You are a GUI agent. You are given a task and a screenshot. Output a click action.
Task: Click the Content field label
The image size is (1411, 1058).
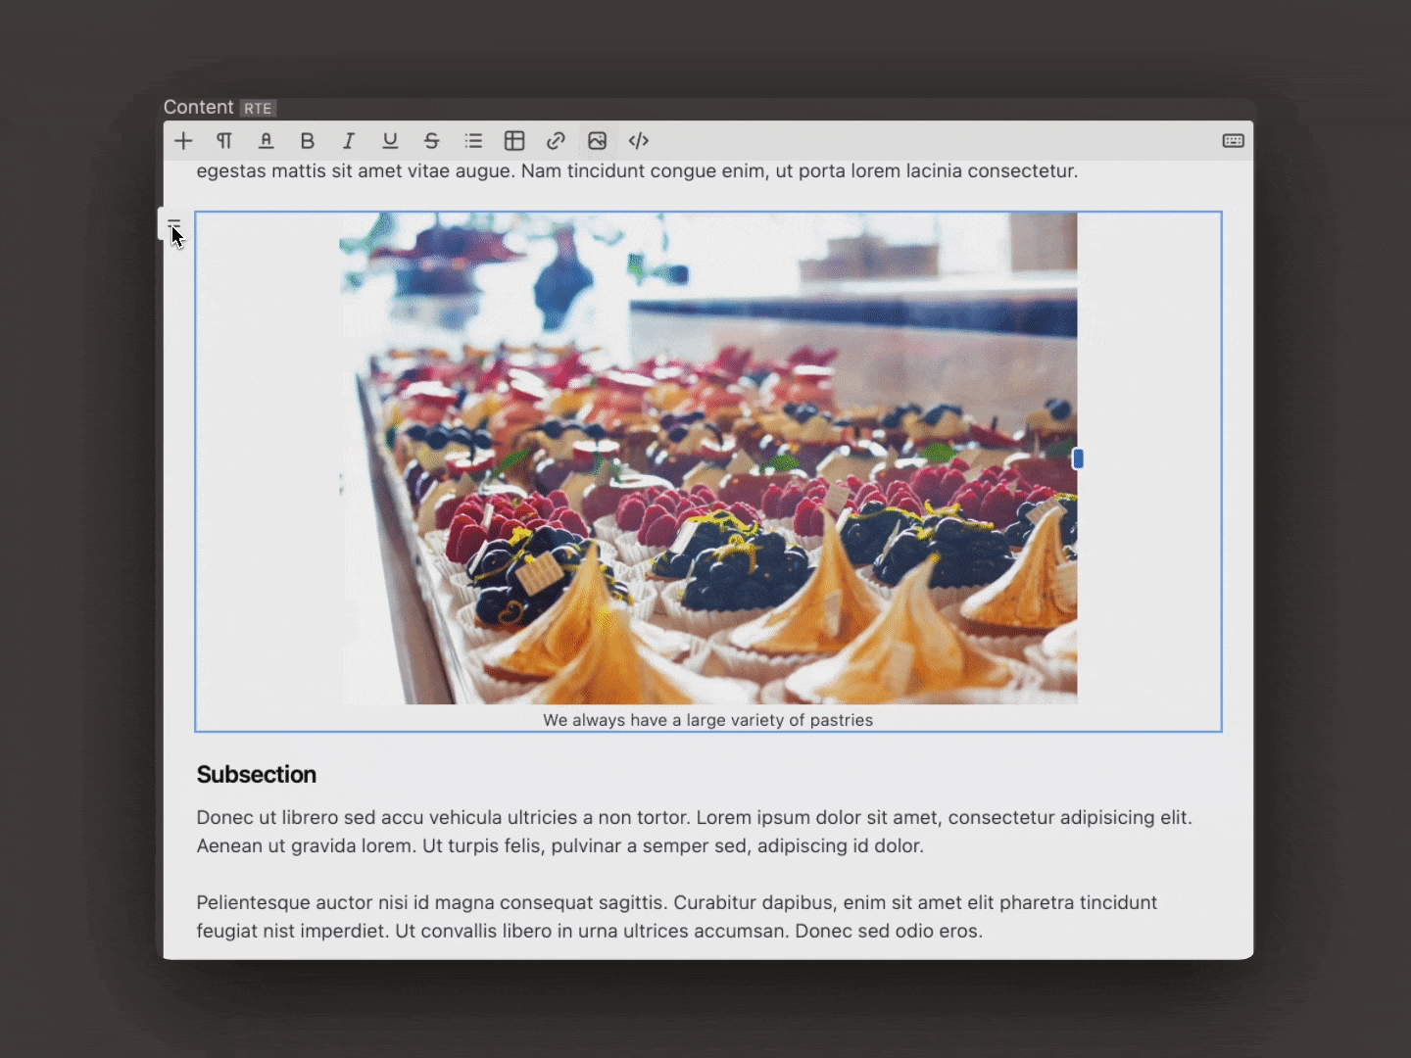(x=197, y=107)
